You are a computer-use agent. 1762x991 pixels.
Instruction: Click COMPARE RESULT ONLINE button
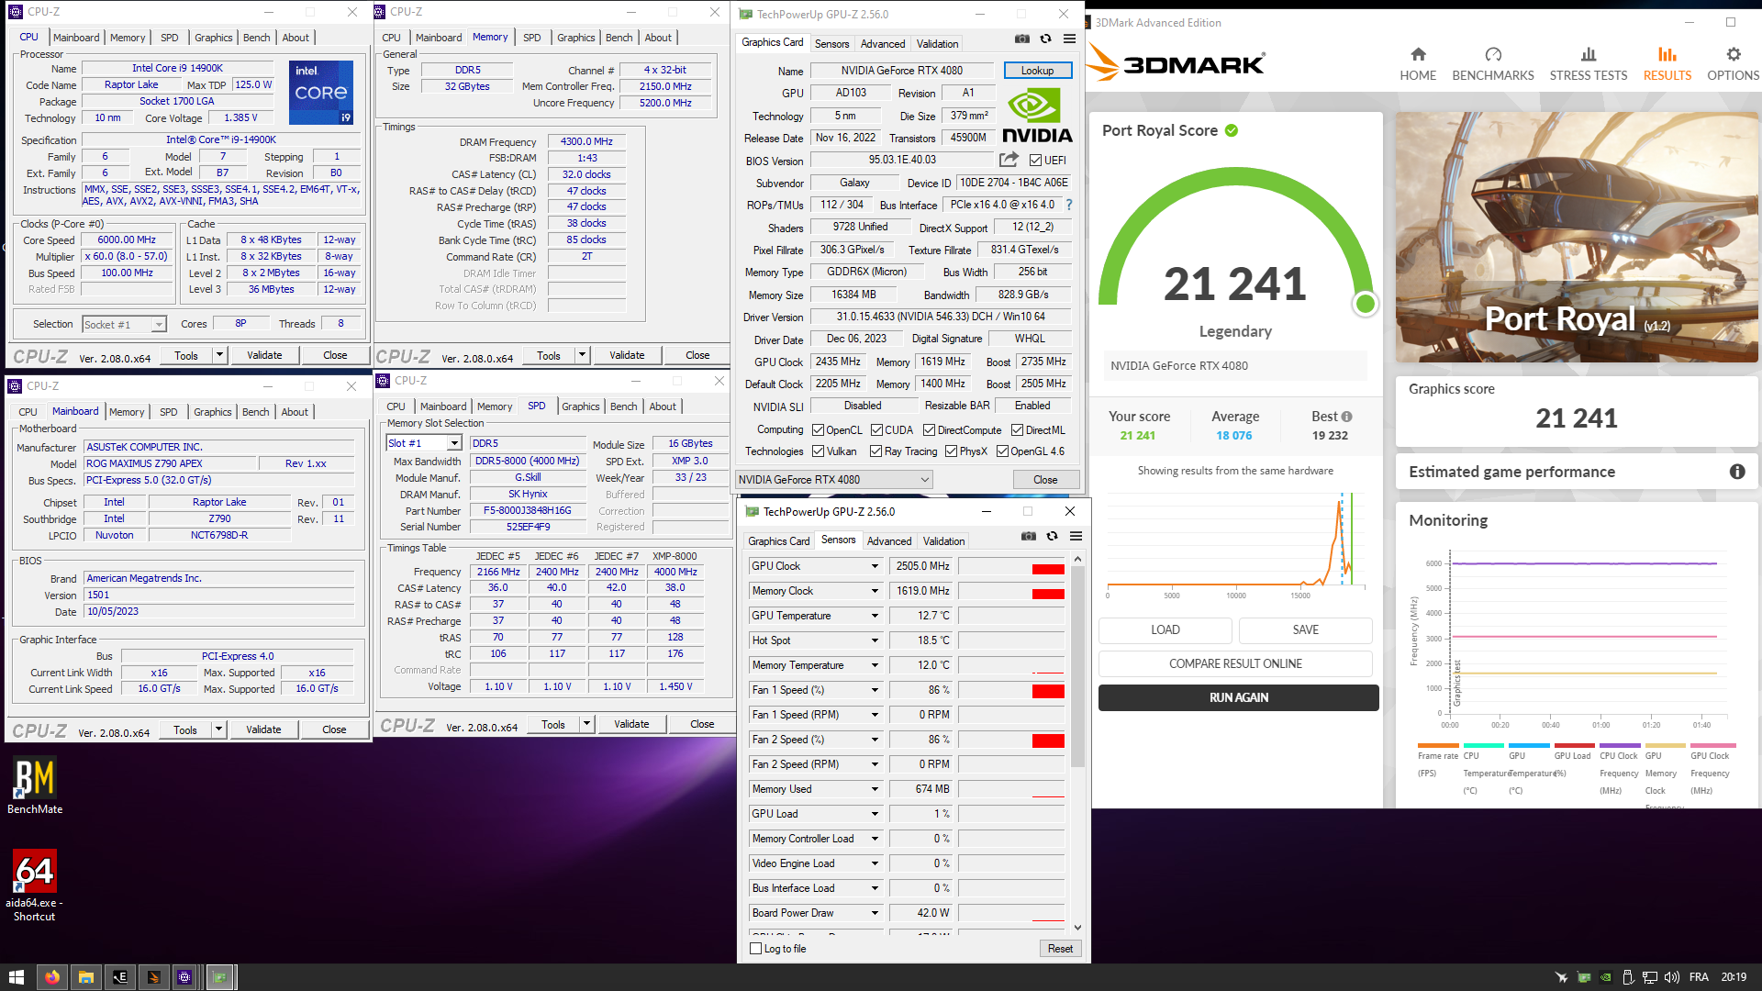tap(1235, 663)
